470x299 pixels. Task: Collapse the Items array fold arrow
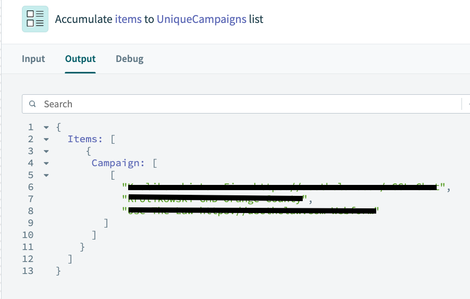(46, 139)
